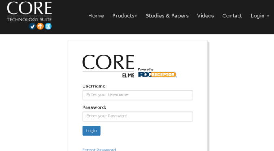
Task: Expand the Login dropdown in navbar
Action: pos(260,16)
